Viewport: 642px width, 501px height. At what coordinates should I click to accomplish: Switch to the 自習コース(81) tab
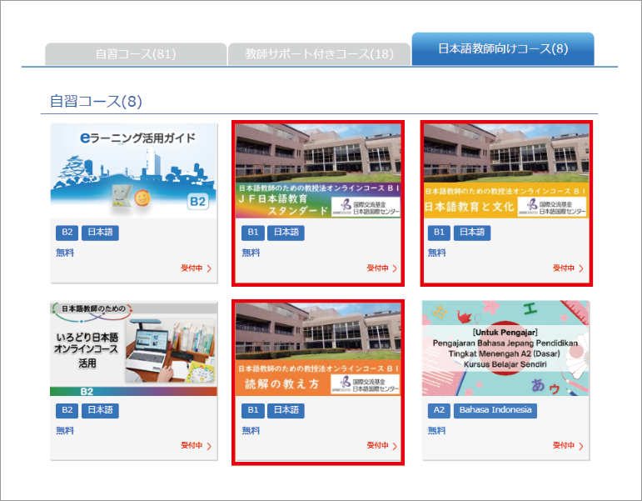[x=135, y=54]
